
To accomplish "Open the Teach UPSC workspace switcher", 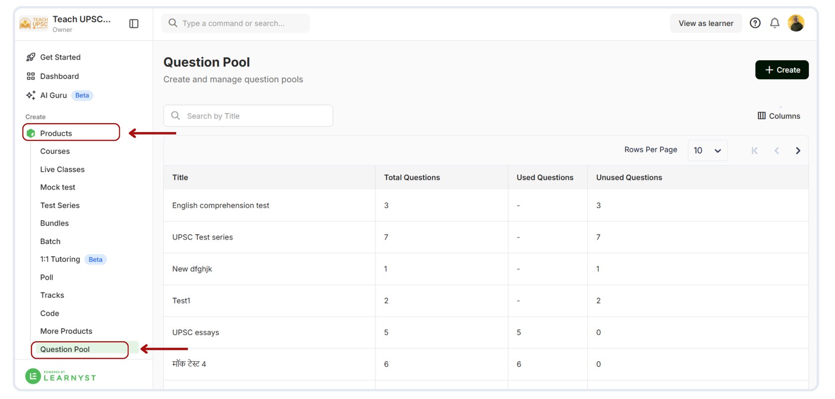I will [82, 23].
